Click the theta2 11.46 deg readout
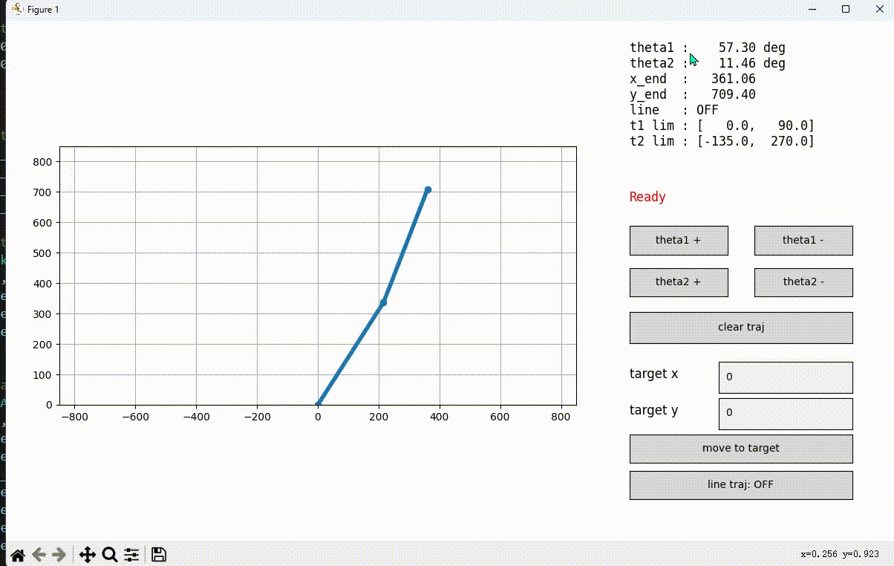The width and height of the screenshot is (894, 566). click(708, 63)
